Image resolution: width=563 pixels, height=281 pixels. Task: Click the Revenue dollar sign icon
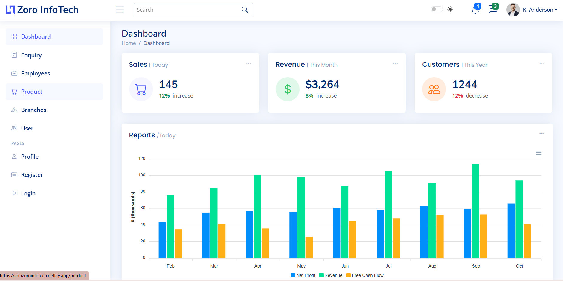click(287, 89)
